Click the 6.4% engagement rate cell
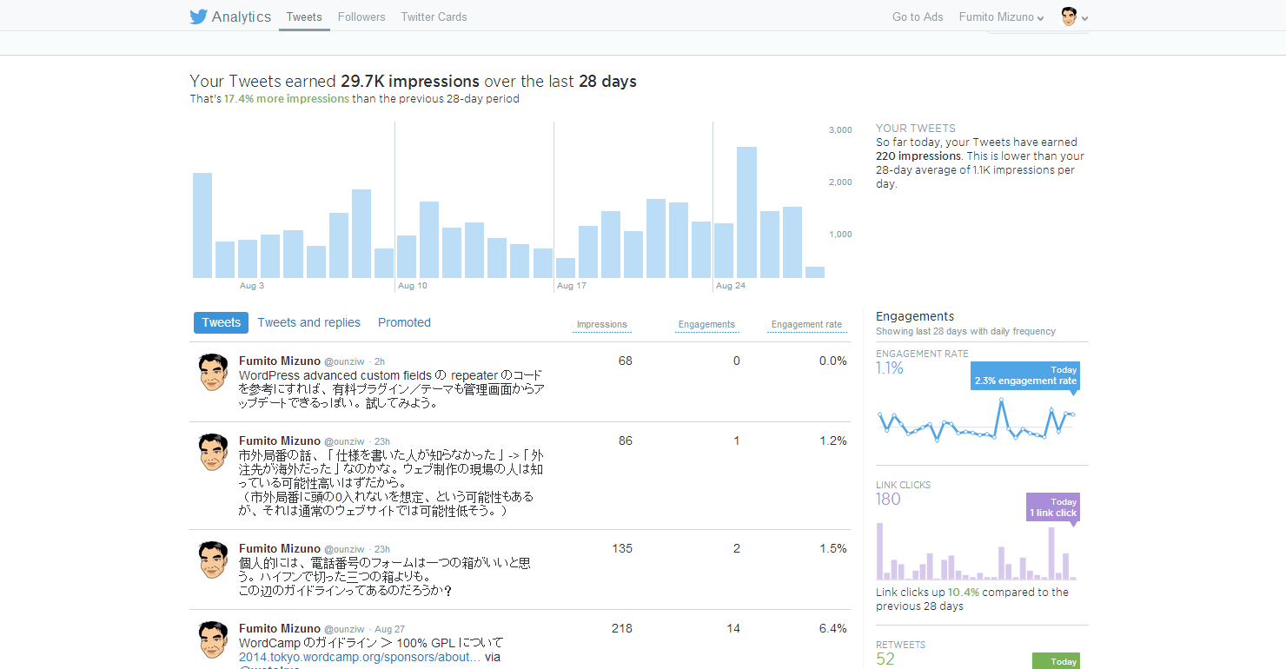This screenshot has height=669, width=1286. pyautogui.click(x=832, y=628)
